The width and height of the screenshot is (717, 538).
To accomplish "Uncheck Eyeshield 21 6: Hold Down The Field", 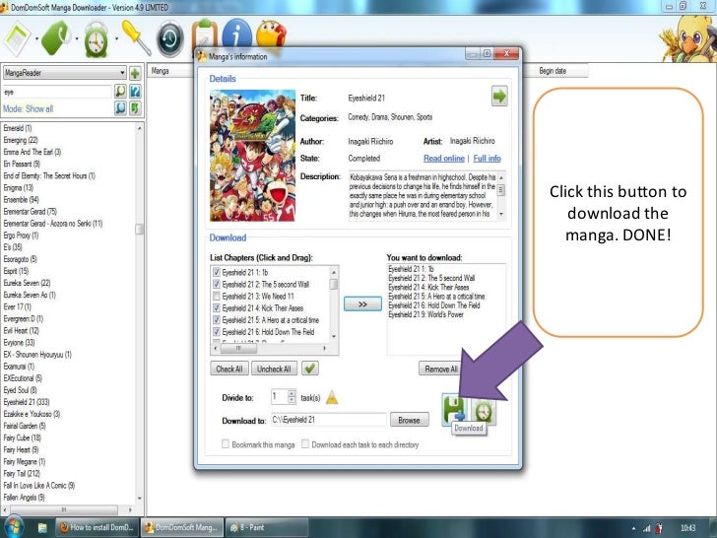I will [x=217, y=332].
